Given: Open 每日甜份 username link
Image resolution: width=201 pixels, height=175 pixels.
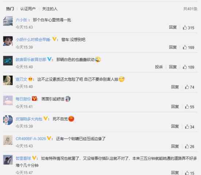Looking at the screenshot, I should [23, 99].
